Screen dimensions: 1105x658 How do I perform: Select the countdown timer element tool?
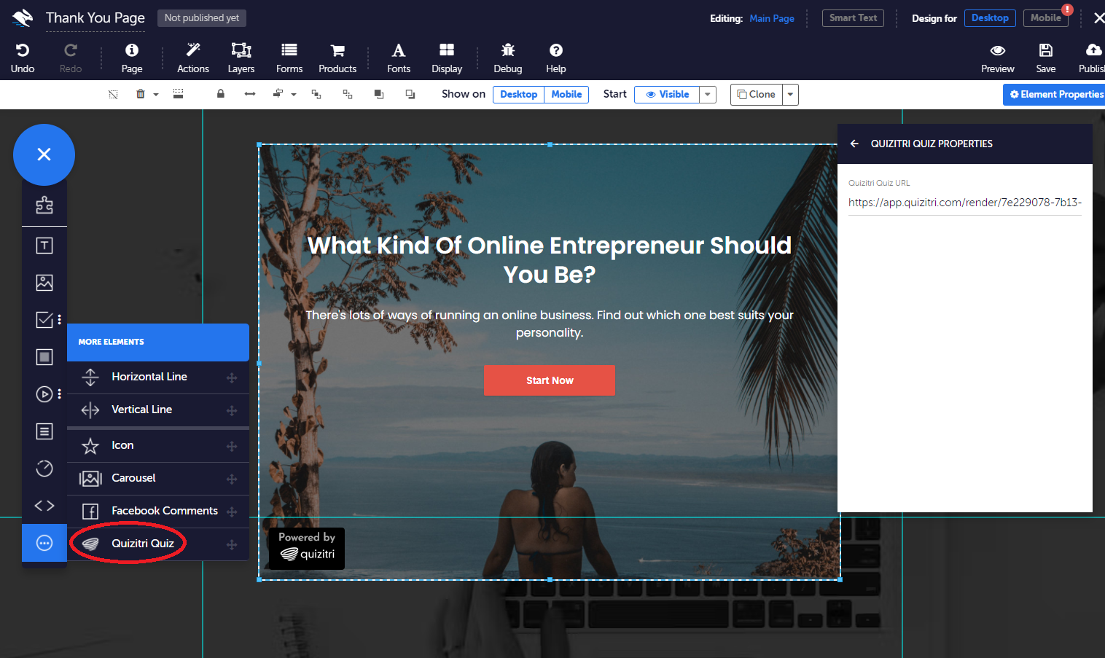44,469
